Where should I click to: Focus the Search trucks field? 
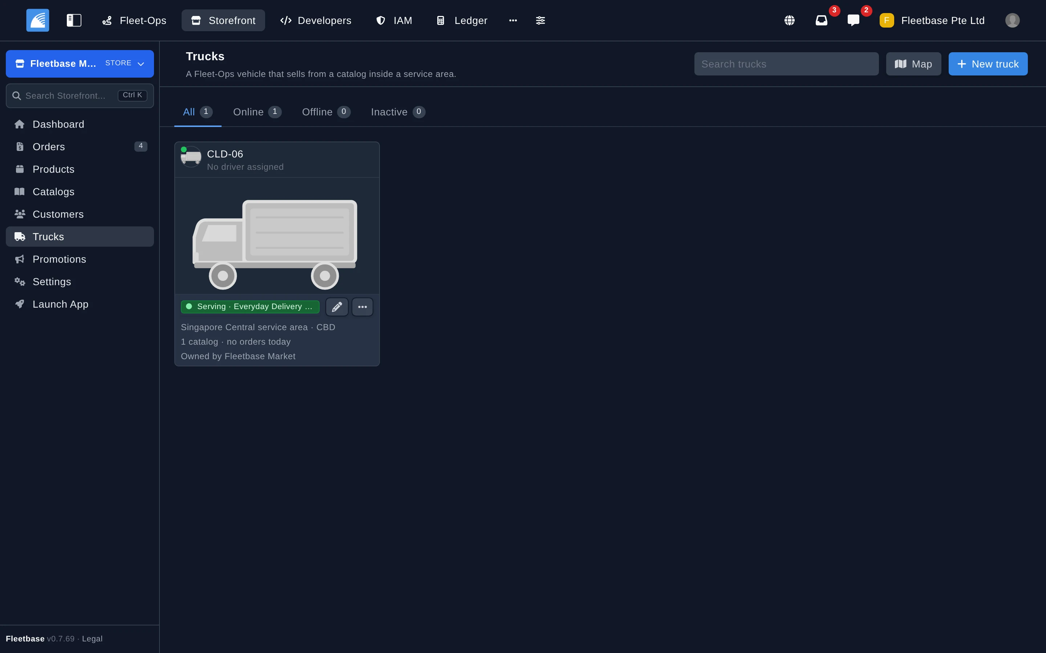(x=786, y=64)
